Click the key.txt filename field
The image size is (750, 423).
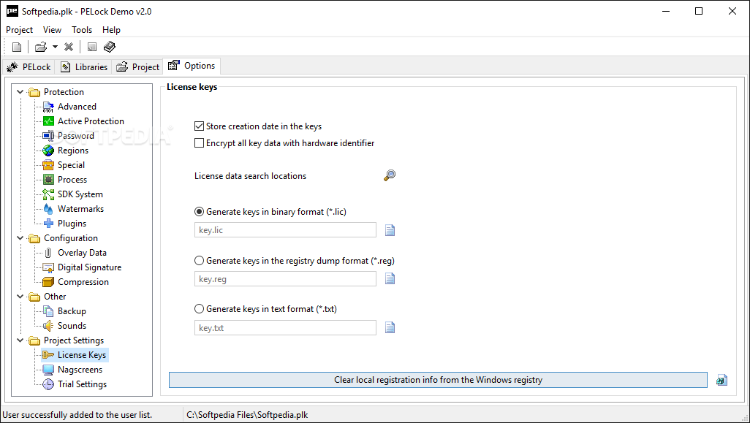click(286, 328)
